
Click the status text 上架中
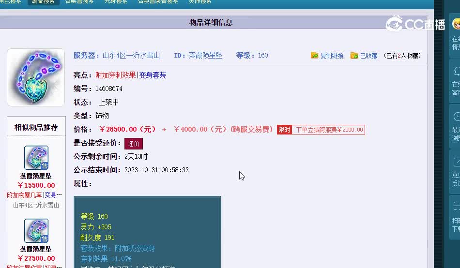click(108, 102)
